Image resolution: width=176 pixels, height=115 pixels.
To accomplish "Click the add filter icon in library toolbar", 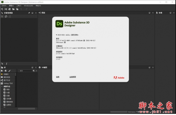I will coord(6,71).
